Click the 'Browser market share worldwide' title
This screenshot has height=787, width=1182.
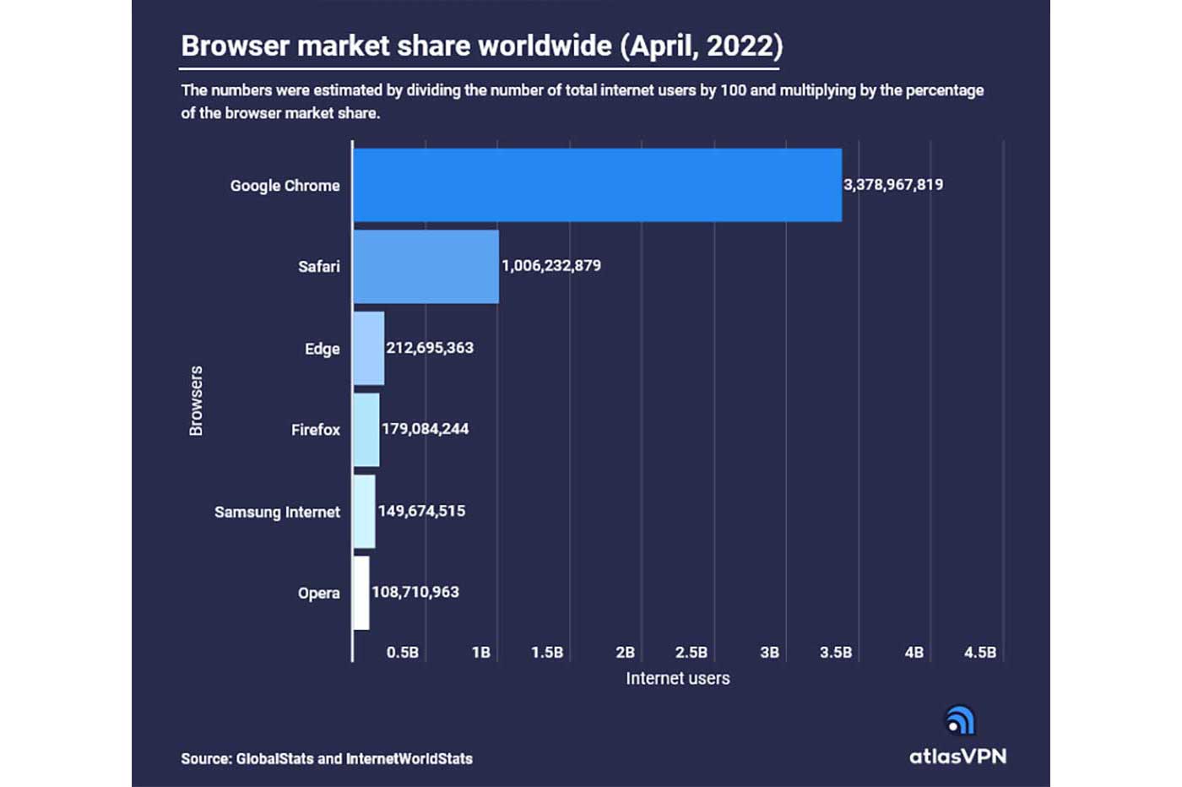pyautogui.click(x=481, y=46)
